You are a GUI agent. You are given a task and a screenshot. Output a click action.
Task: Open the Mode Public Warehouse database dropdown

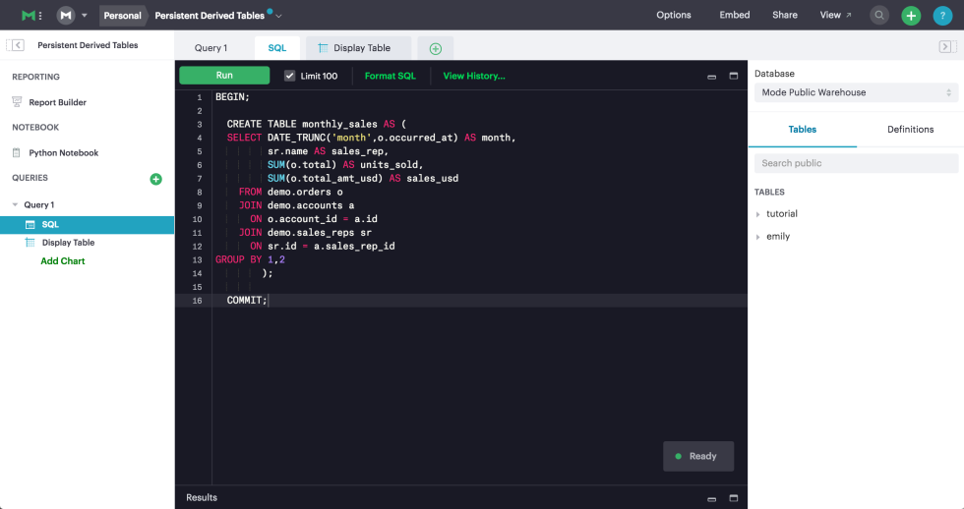click(856, 92)
